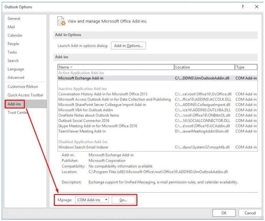
Task: Click the ACCOLK.DLL location cell
Action: point(203,99)
